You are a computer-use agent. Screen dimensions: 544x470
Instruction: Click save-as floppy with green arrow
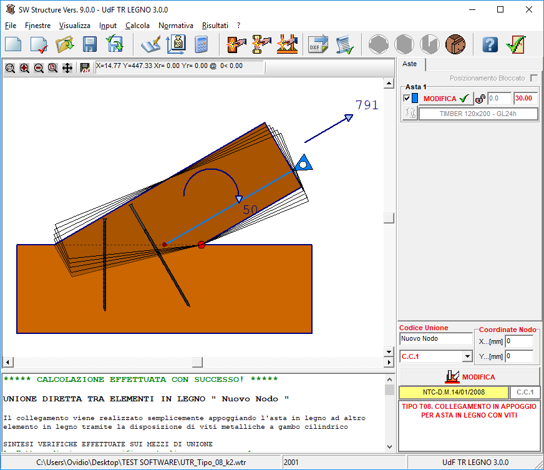(115, 44)
